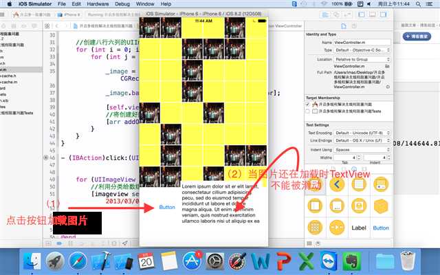440x275 pixels.
Task: Open Xcode from the Dock
Action: pos(101,261)
